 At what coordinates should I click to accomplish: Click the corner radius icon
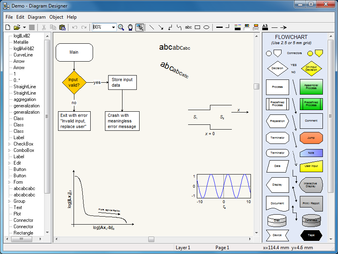pos(227,27)
